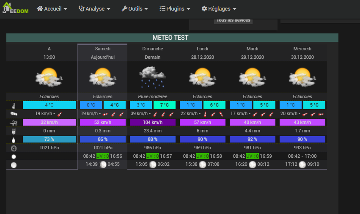Click the house icon beside Accueil
This screenshot has height=214, width=360.
40,9
